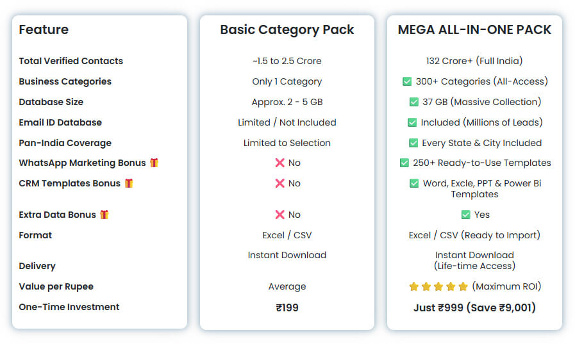Image resolution: width=575 pixels, height=344 pixels.
Task: Click the ₹199 price in Basic pack
Action: 287,307
